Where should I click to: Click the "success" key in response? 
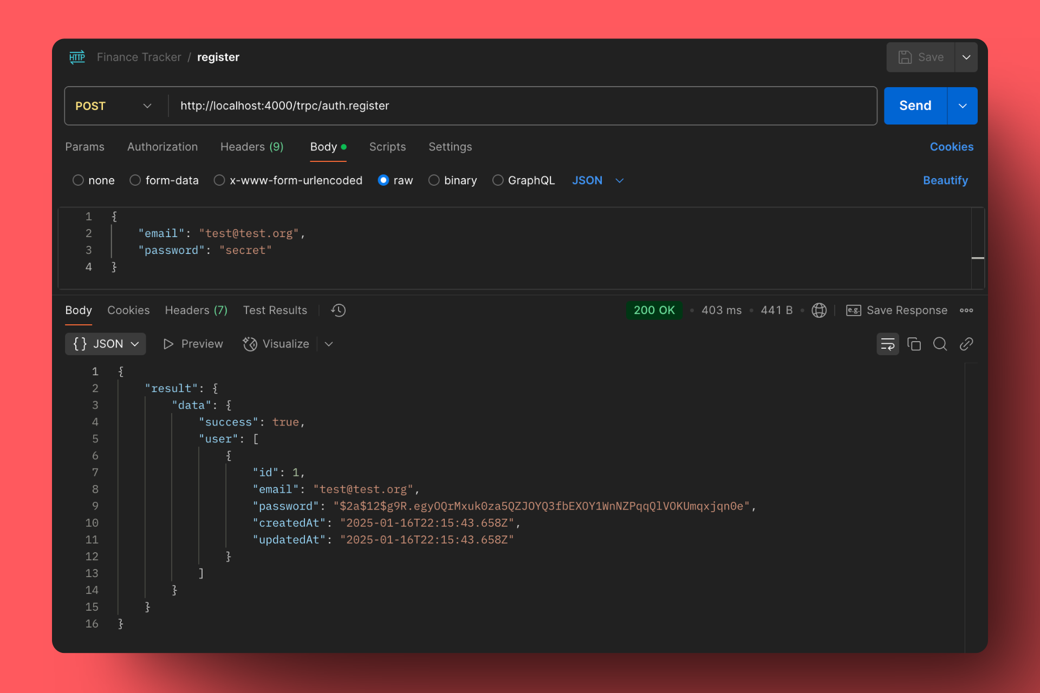point(229,422)
